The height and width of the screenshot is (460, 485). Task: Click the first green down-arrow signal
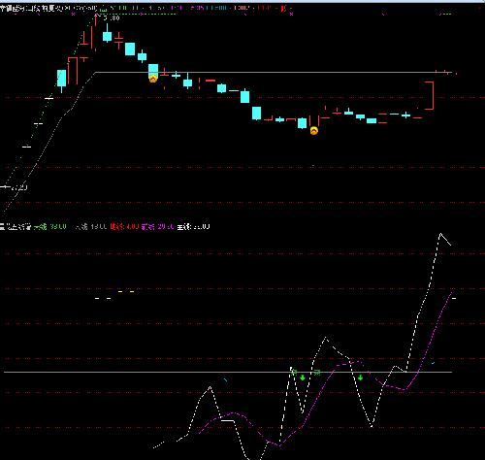pyautogui.click(x=303, y=378)
